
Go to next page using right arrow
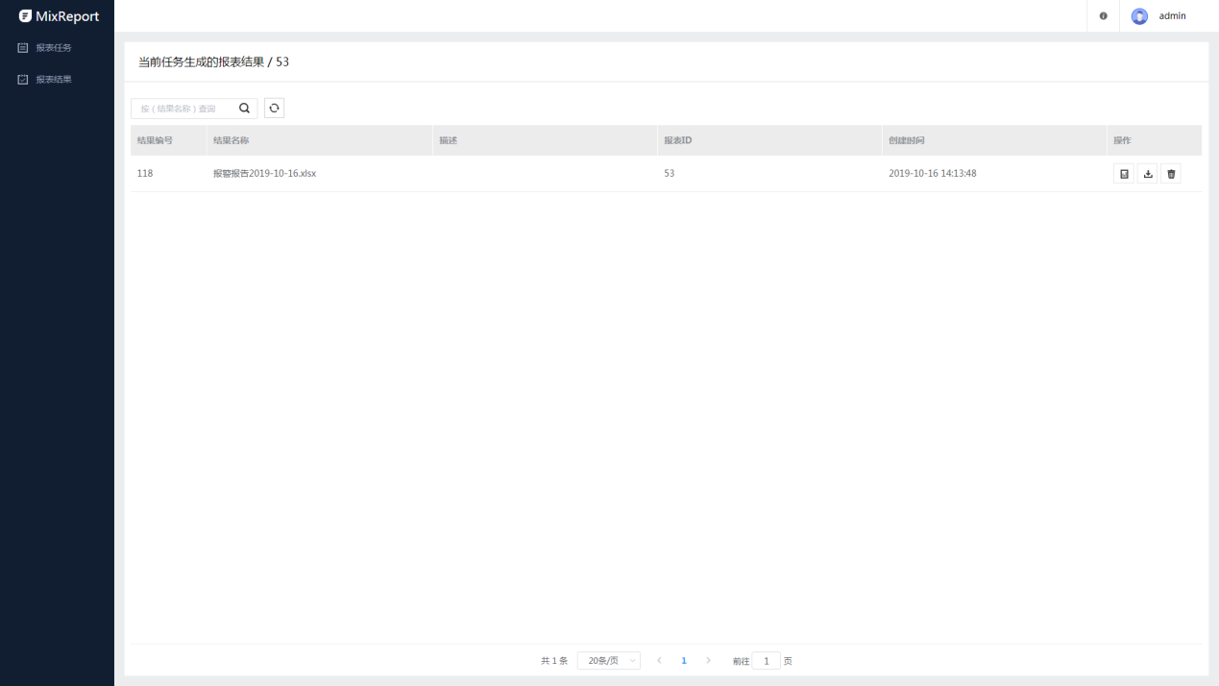tap(709, 661)
